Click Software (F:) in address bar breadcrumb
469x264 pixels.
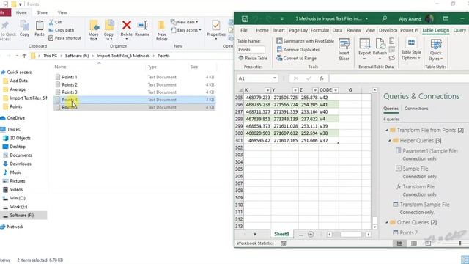[x=77, y=56]
